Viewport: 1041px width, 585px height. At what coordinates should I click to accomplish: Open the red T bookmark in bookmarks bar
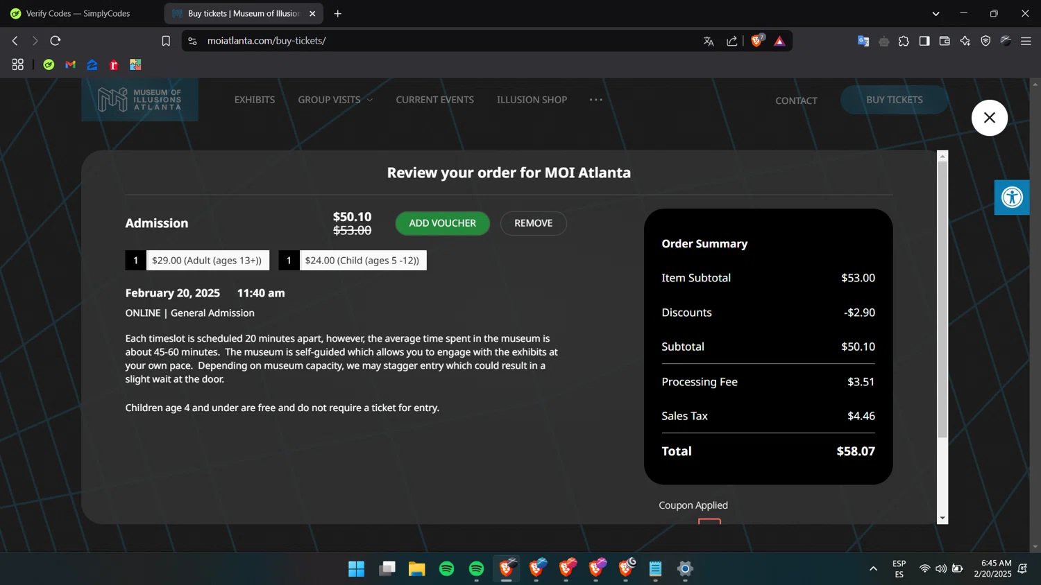114,64
